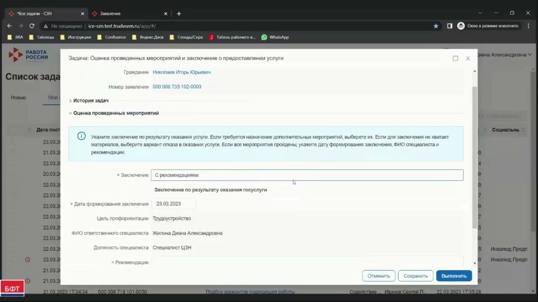Open the tab search chevron in the title bar
The image size is (538, 302).
pos(480,13)
